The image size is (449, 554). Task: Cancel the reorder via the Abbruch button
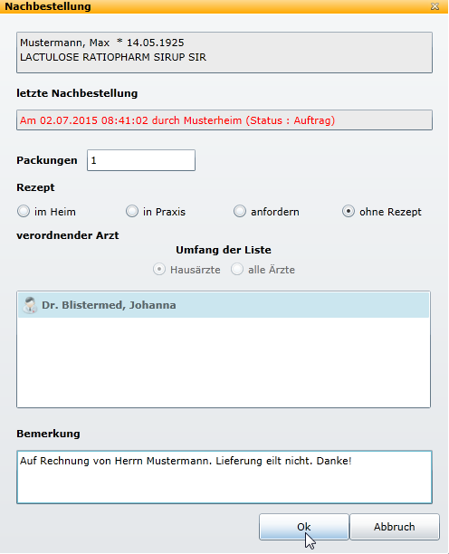point(395,527)
